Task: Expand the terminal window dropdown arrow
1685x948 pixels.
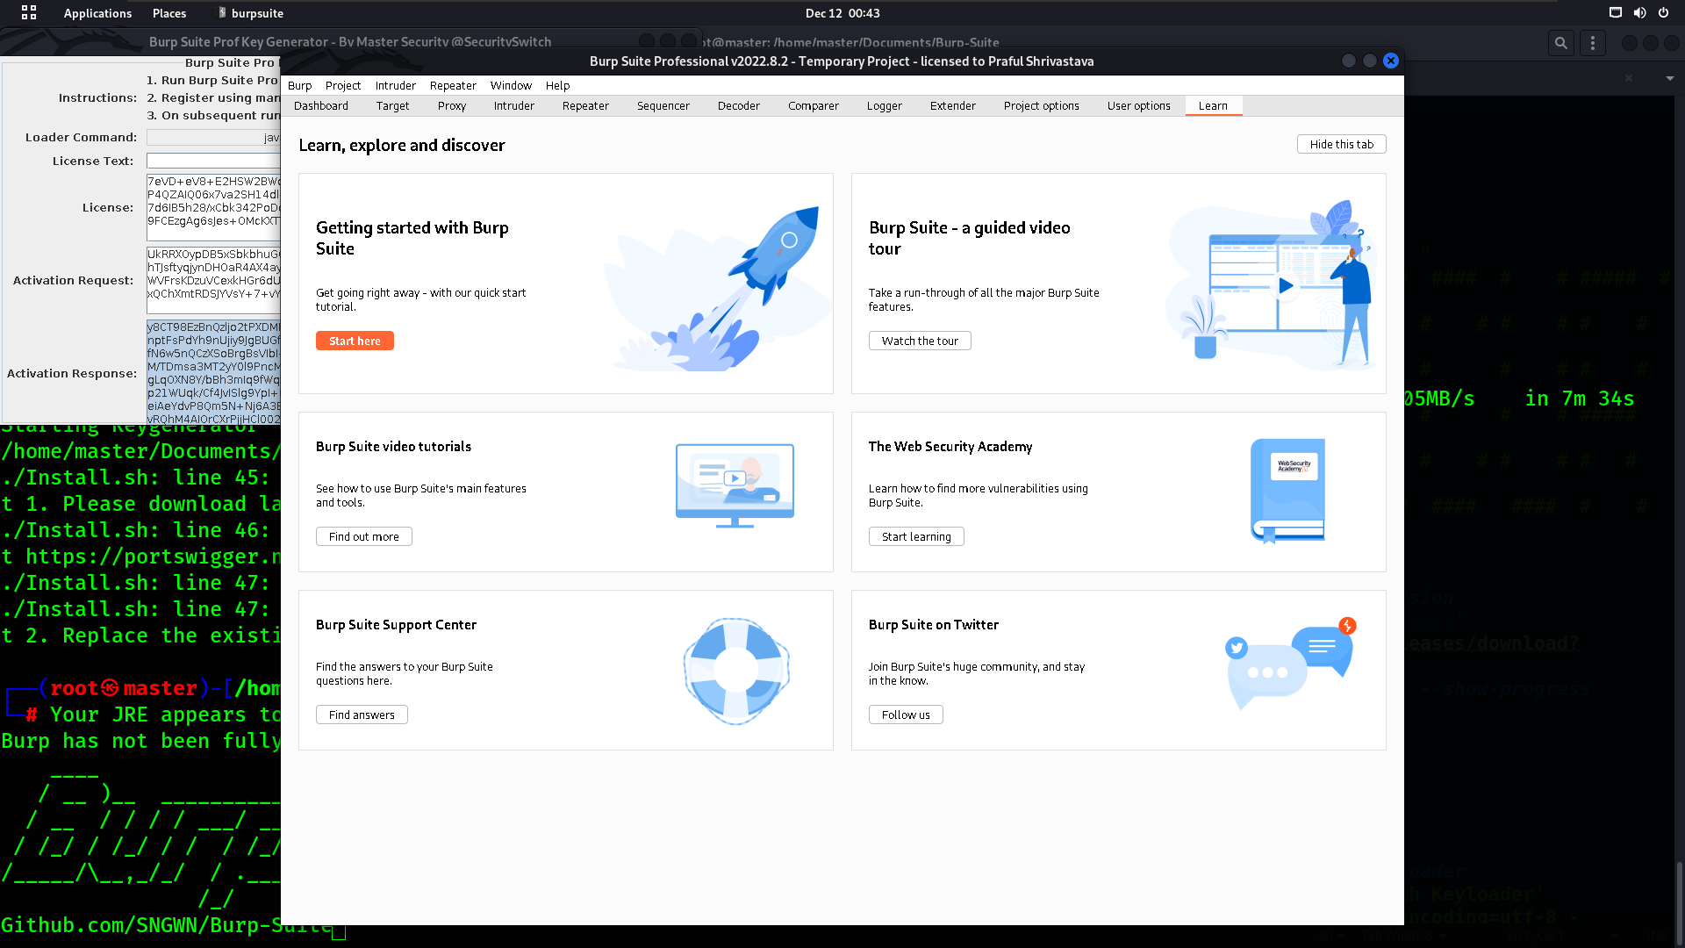Action: [x=1669, y=78]
